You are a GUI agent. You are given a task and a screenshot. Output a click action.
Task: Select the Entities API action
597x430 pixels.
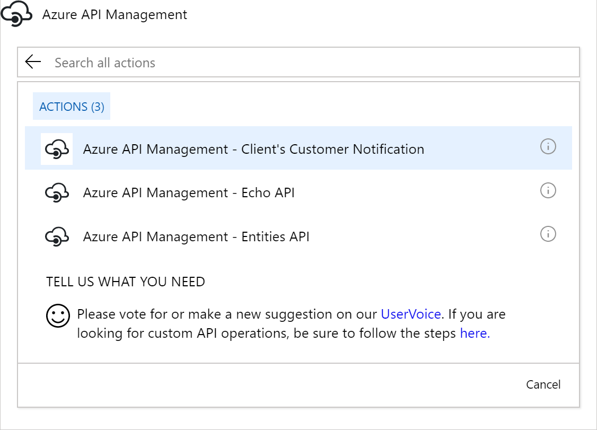[x=298, y=236]
